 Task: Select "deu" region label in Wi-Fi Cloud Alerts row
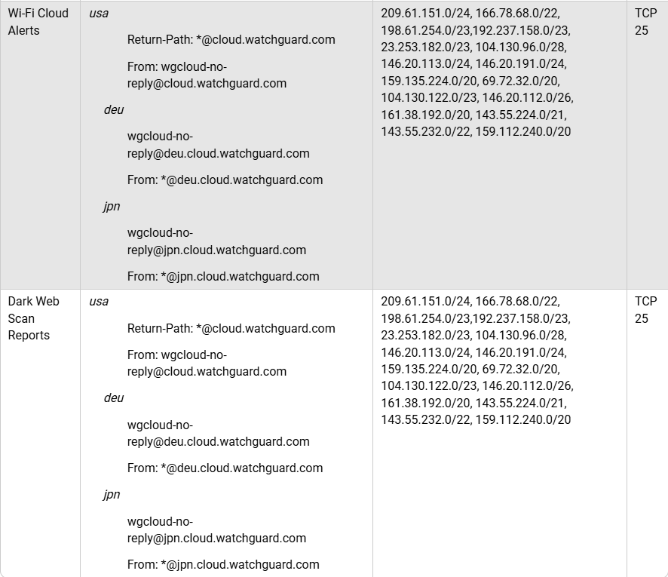click(114, 110)
